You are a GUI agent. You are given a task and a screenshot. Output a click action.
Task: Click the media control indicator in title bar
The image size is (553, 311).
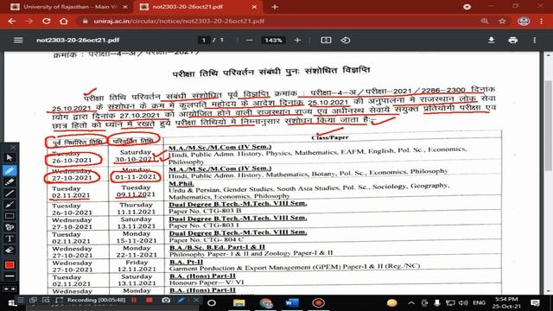coord(467,7)
